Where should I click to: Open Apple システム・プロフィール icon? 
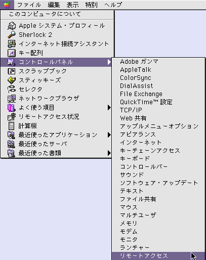(x=12, y=26)
